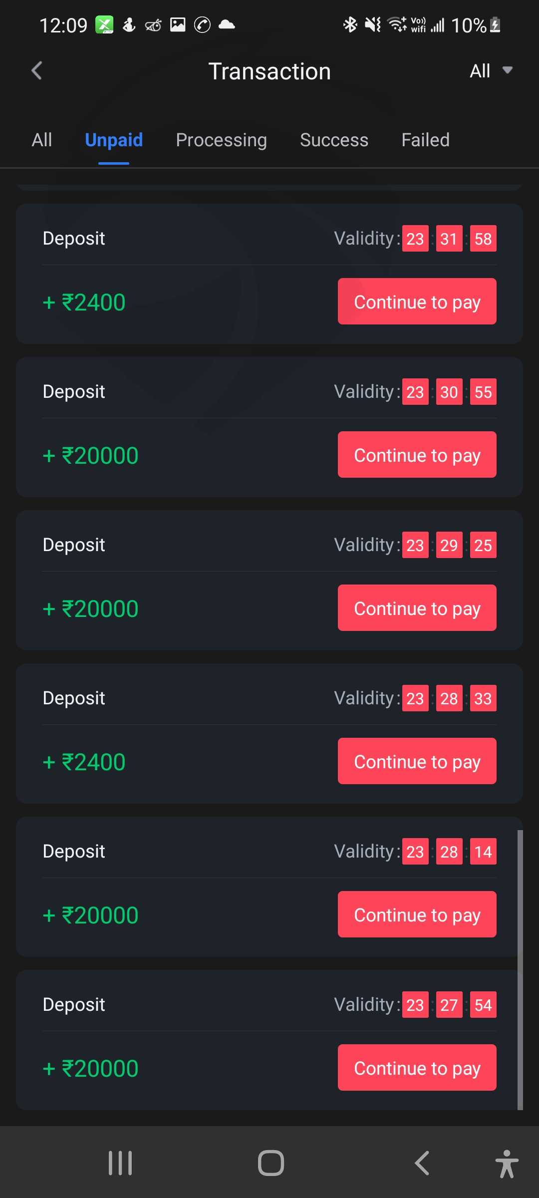Show the Failed transactions tab
Viewport: 539px width, 1198px height.
tap(425, 140)
